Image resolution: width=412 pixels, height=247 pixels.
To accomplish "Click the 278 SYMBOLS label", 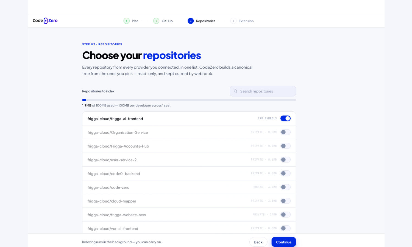I will coord(267,119).
